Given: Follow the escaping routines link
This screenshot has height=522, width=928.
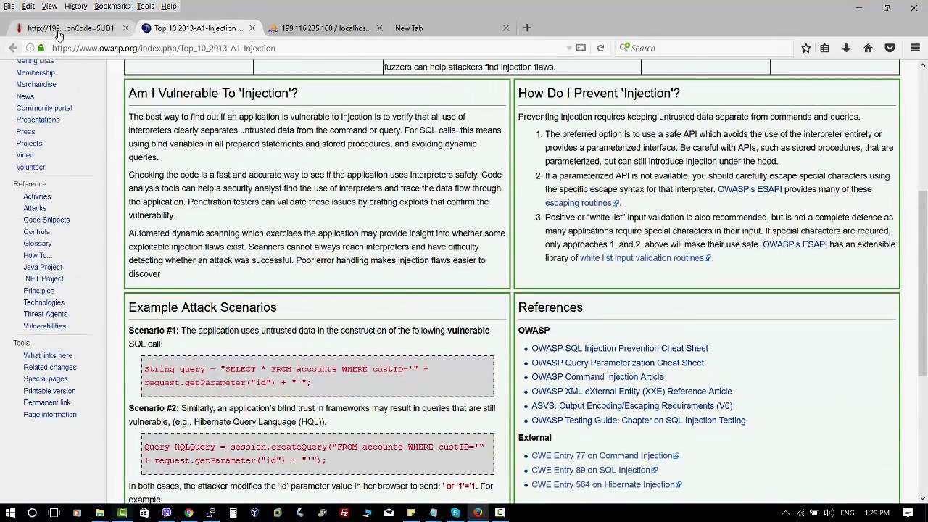Looking at the screenshot, I should point(582,203).
